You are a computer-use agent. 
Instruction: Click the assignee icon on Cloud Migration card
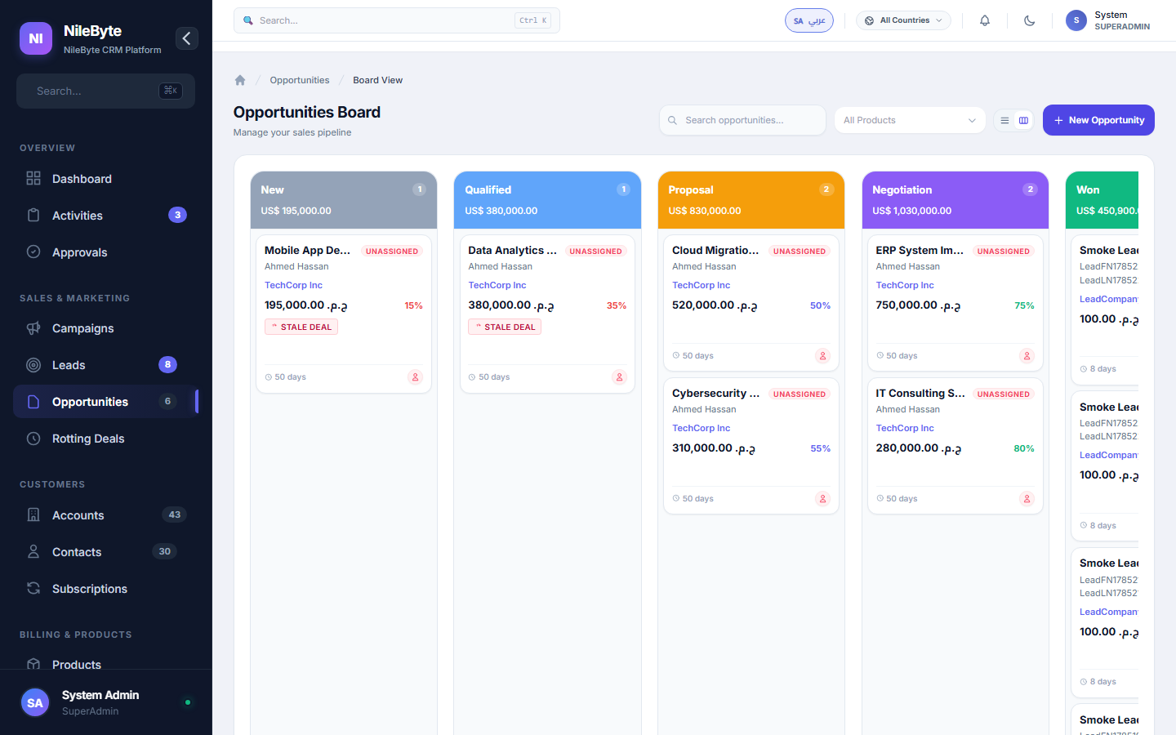[x=822, y=356]
